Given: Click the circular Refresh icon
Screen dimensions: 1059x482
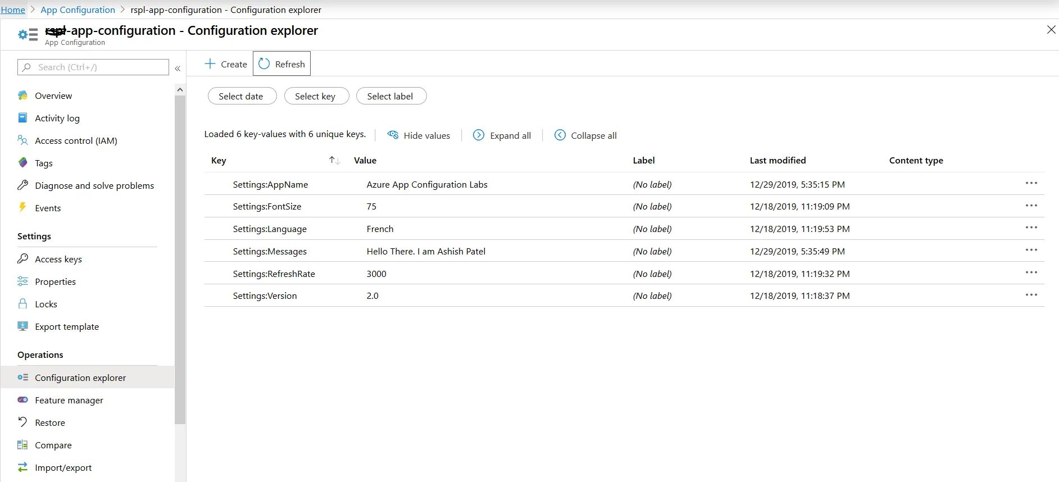Looking at the screenshot, I should click(264, 64).
